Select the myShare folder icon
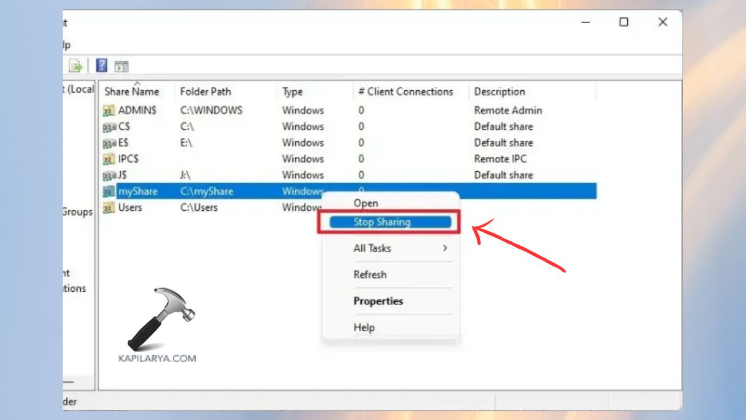The image size is (746, 420). point(108,191)
